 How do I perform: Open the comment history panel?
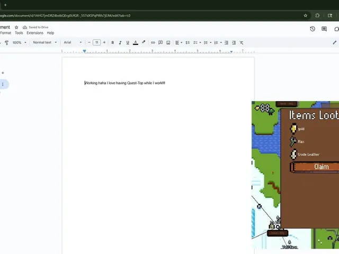[x=324, y=29]
